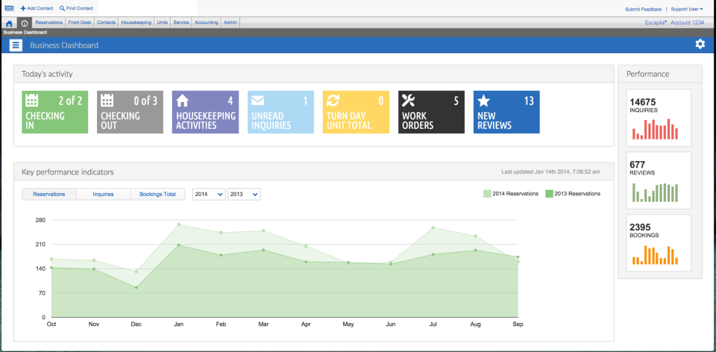Select the Reservations KPI tab

click(49, 194)
